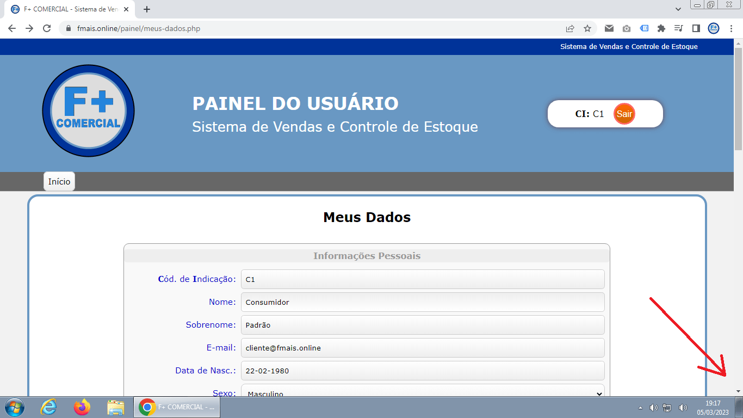Open a new tab with the plus button
This screenshot has height=418, width=743.
tap(147, 9)
